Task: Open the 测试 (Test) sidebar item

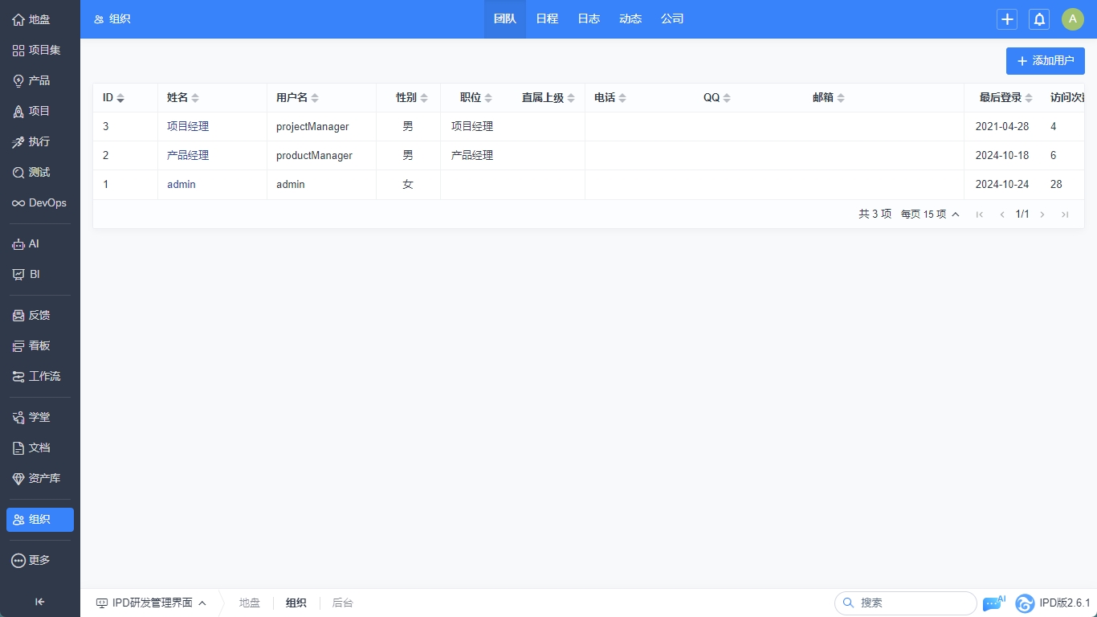Action: coord(39,173)
